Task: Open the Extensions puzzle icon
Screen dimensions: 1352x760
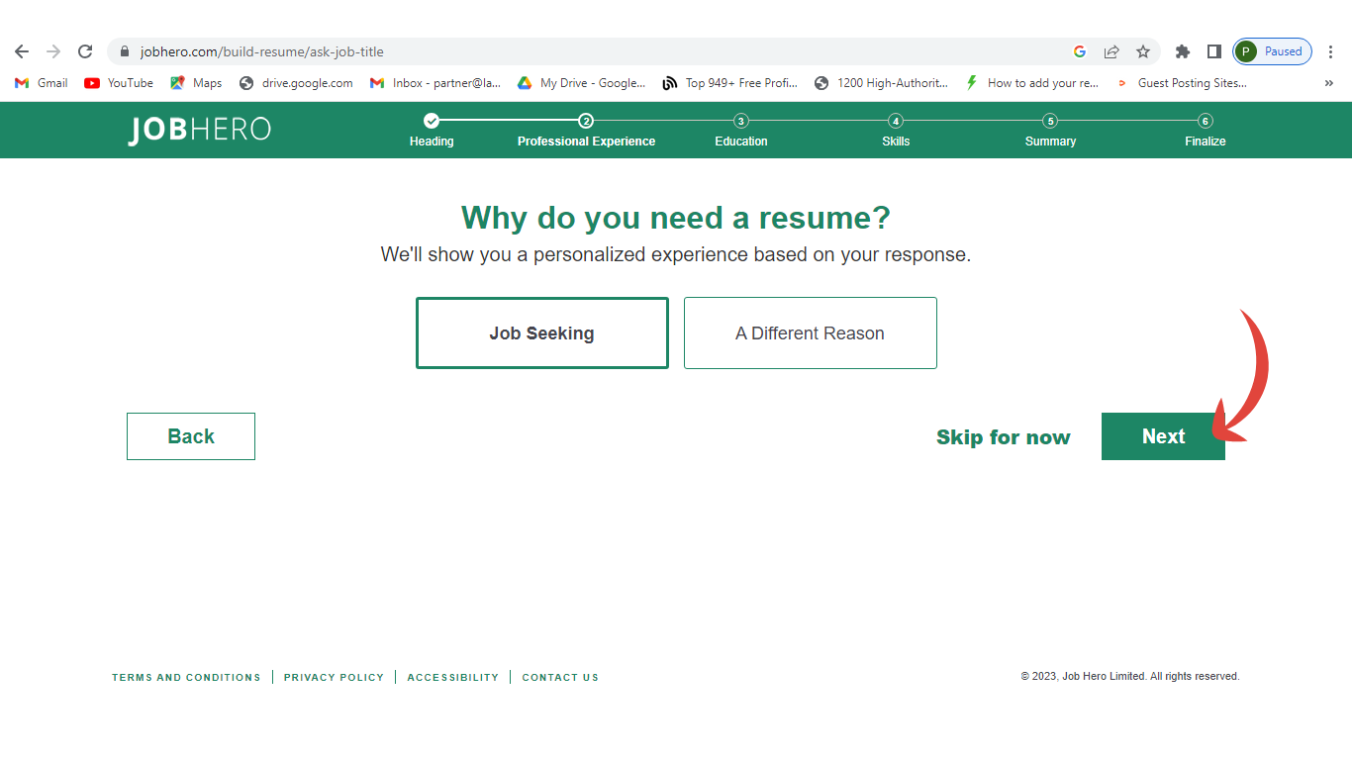Action: point(1182,51)
